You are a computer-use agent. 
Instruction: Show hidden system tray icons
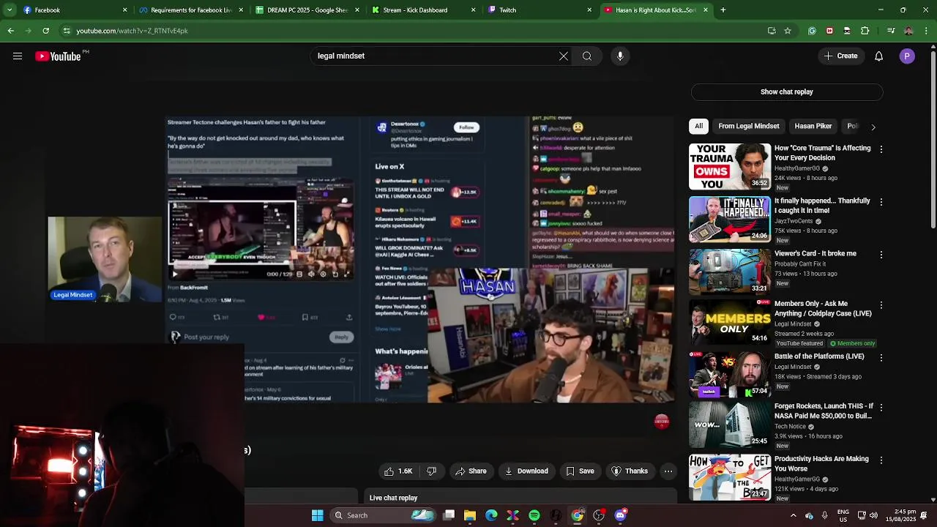[793, 515]
